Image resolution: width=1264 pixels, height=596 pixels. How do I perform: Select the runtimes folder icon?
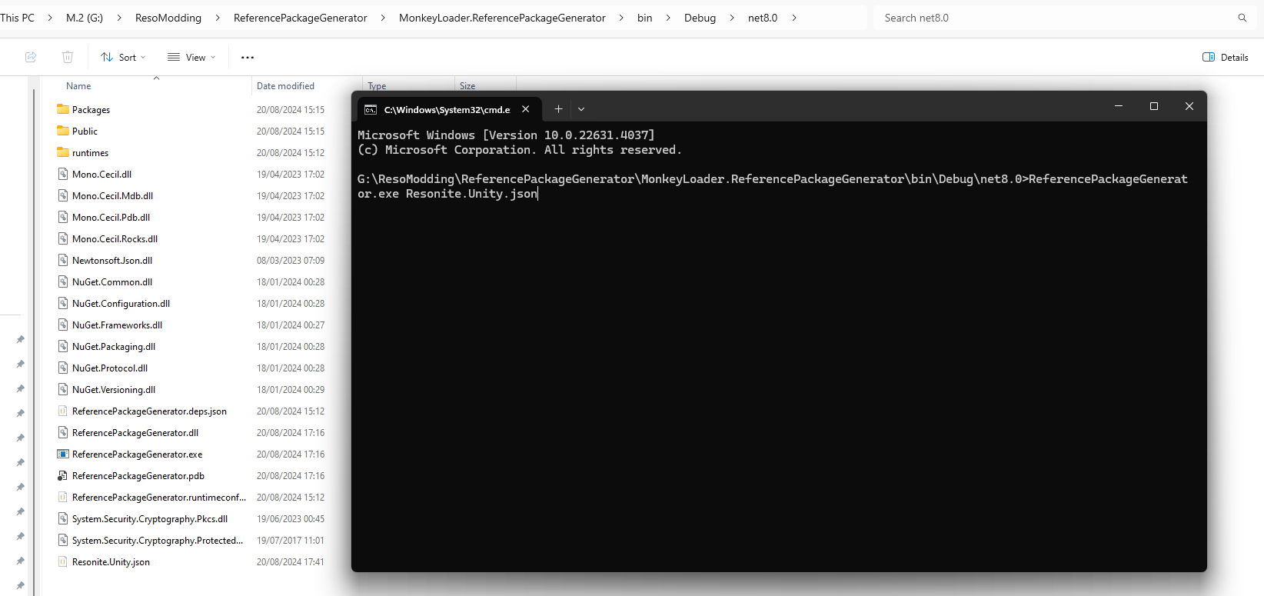point(63,152)
